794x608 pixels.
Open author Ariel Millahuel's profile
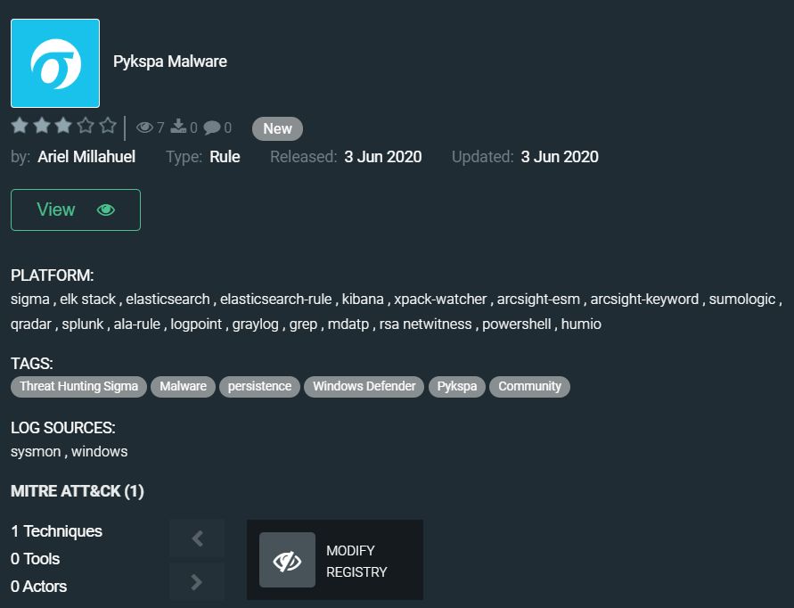86,157
